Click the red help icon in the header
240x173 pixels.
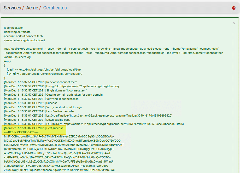[x=233, y=8]
